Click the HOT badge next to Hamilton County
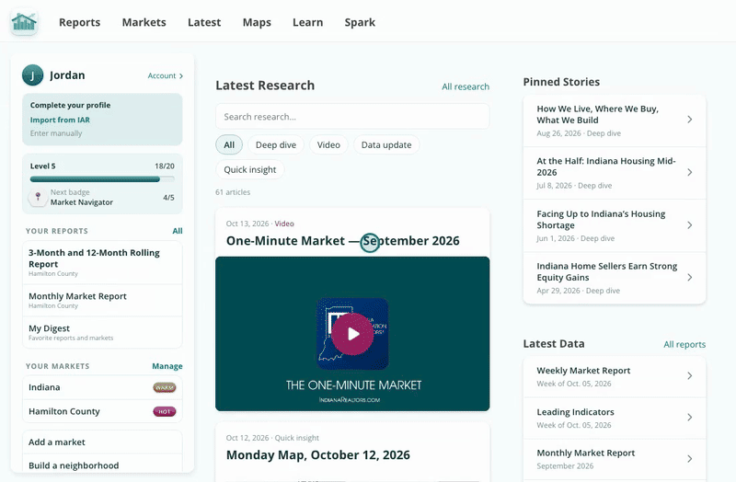Screen dimensions: 736x482 coord(165,411)
